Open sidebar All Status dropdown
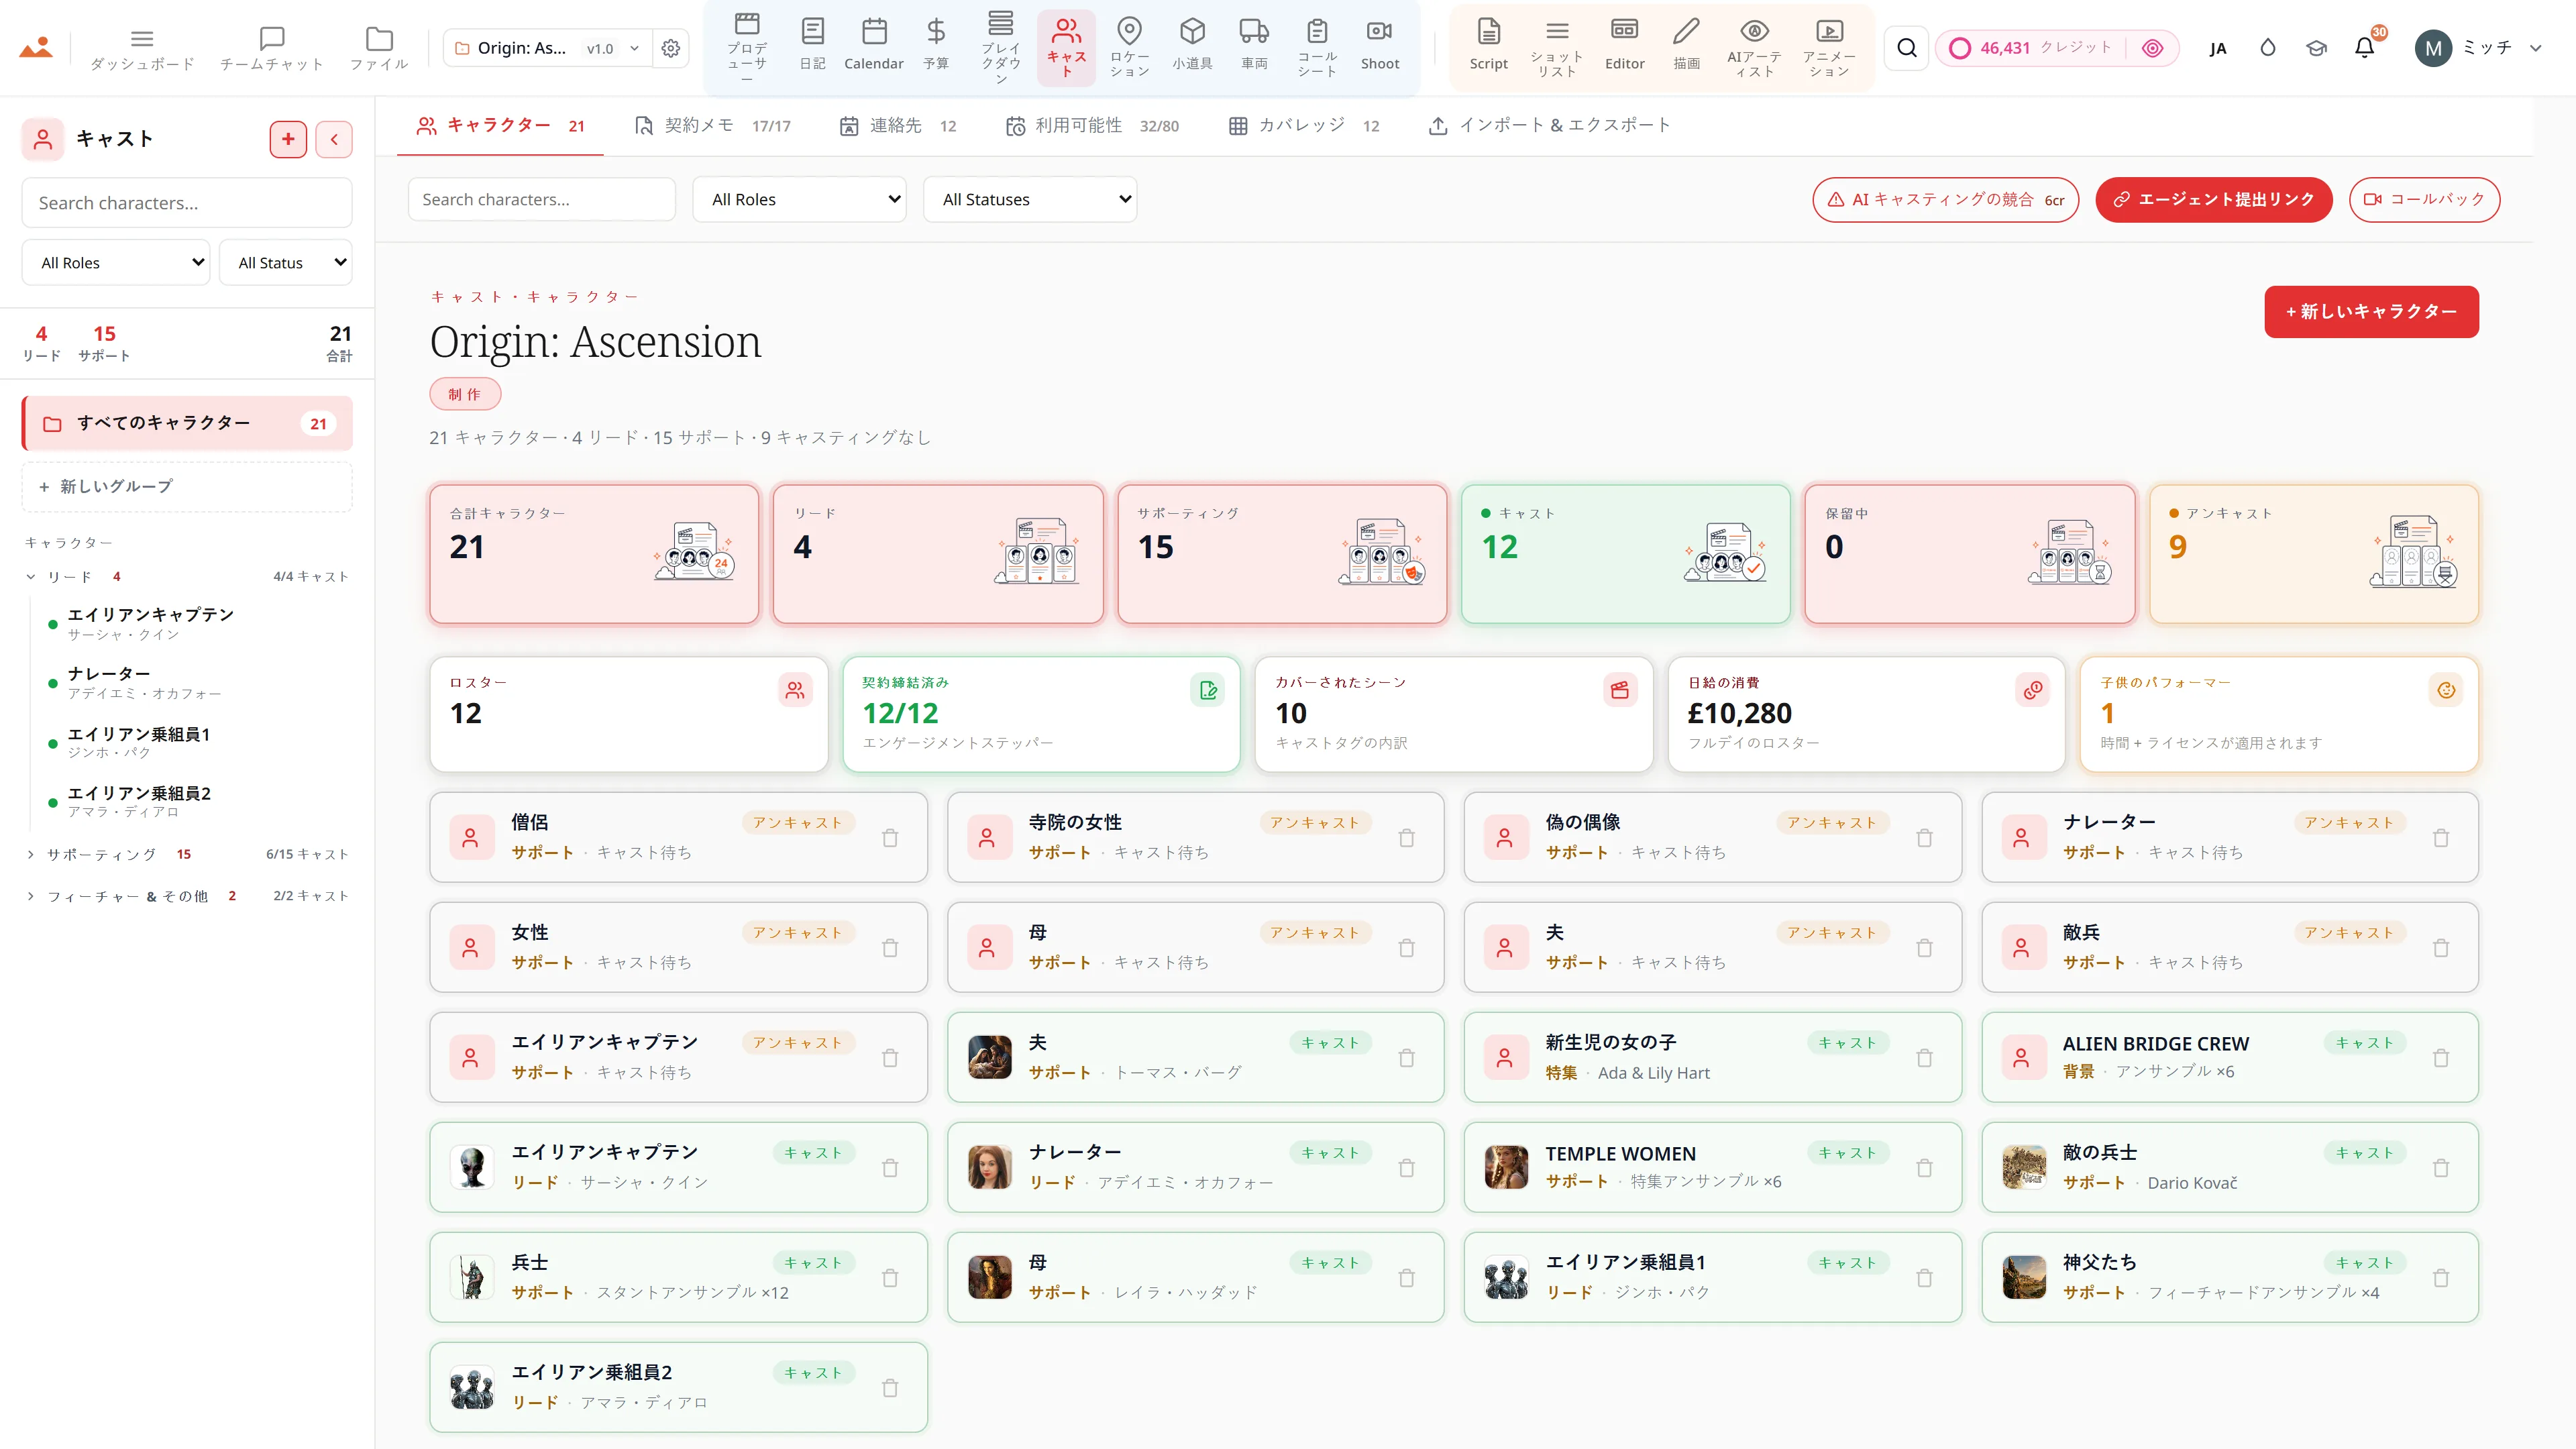Viewport: 2576px width, 1449px height. (x=286, y=262)
